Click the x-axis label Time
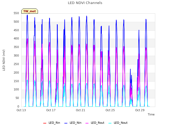Viewport: 171px width, 128px height. [151, 114]
